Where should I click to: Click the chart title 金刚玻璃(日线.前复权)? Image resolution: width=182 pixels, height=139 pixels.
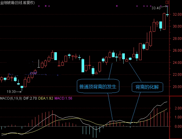coord(17,2)
